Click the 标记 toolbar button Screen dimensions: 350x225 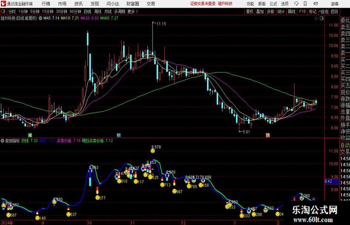click(x=313, y=11)
